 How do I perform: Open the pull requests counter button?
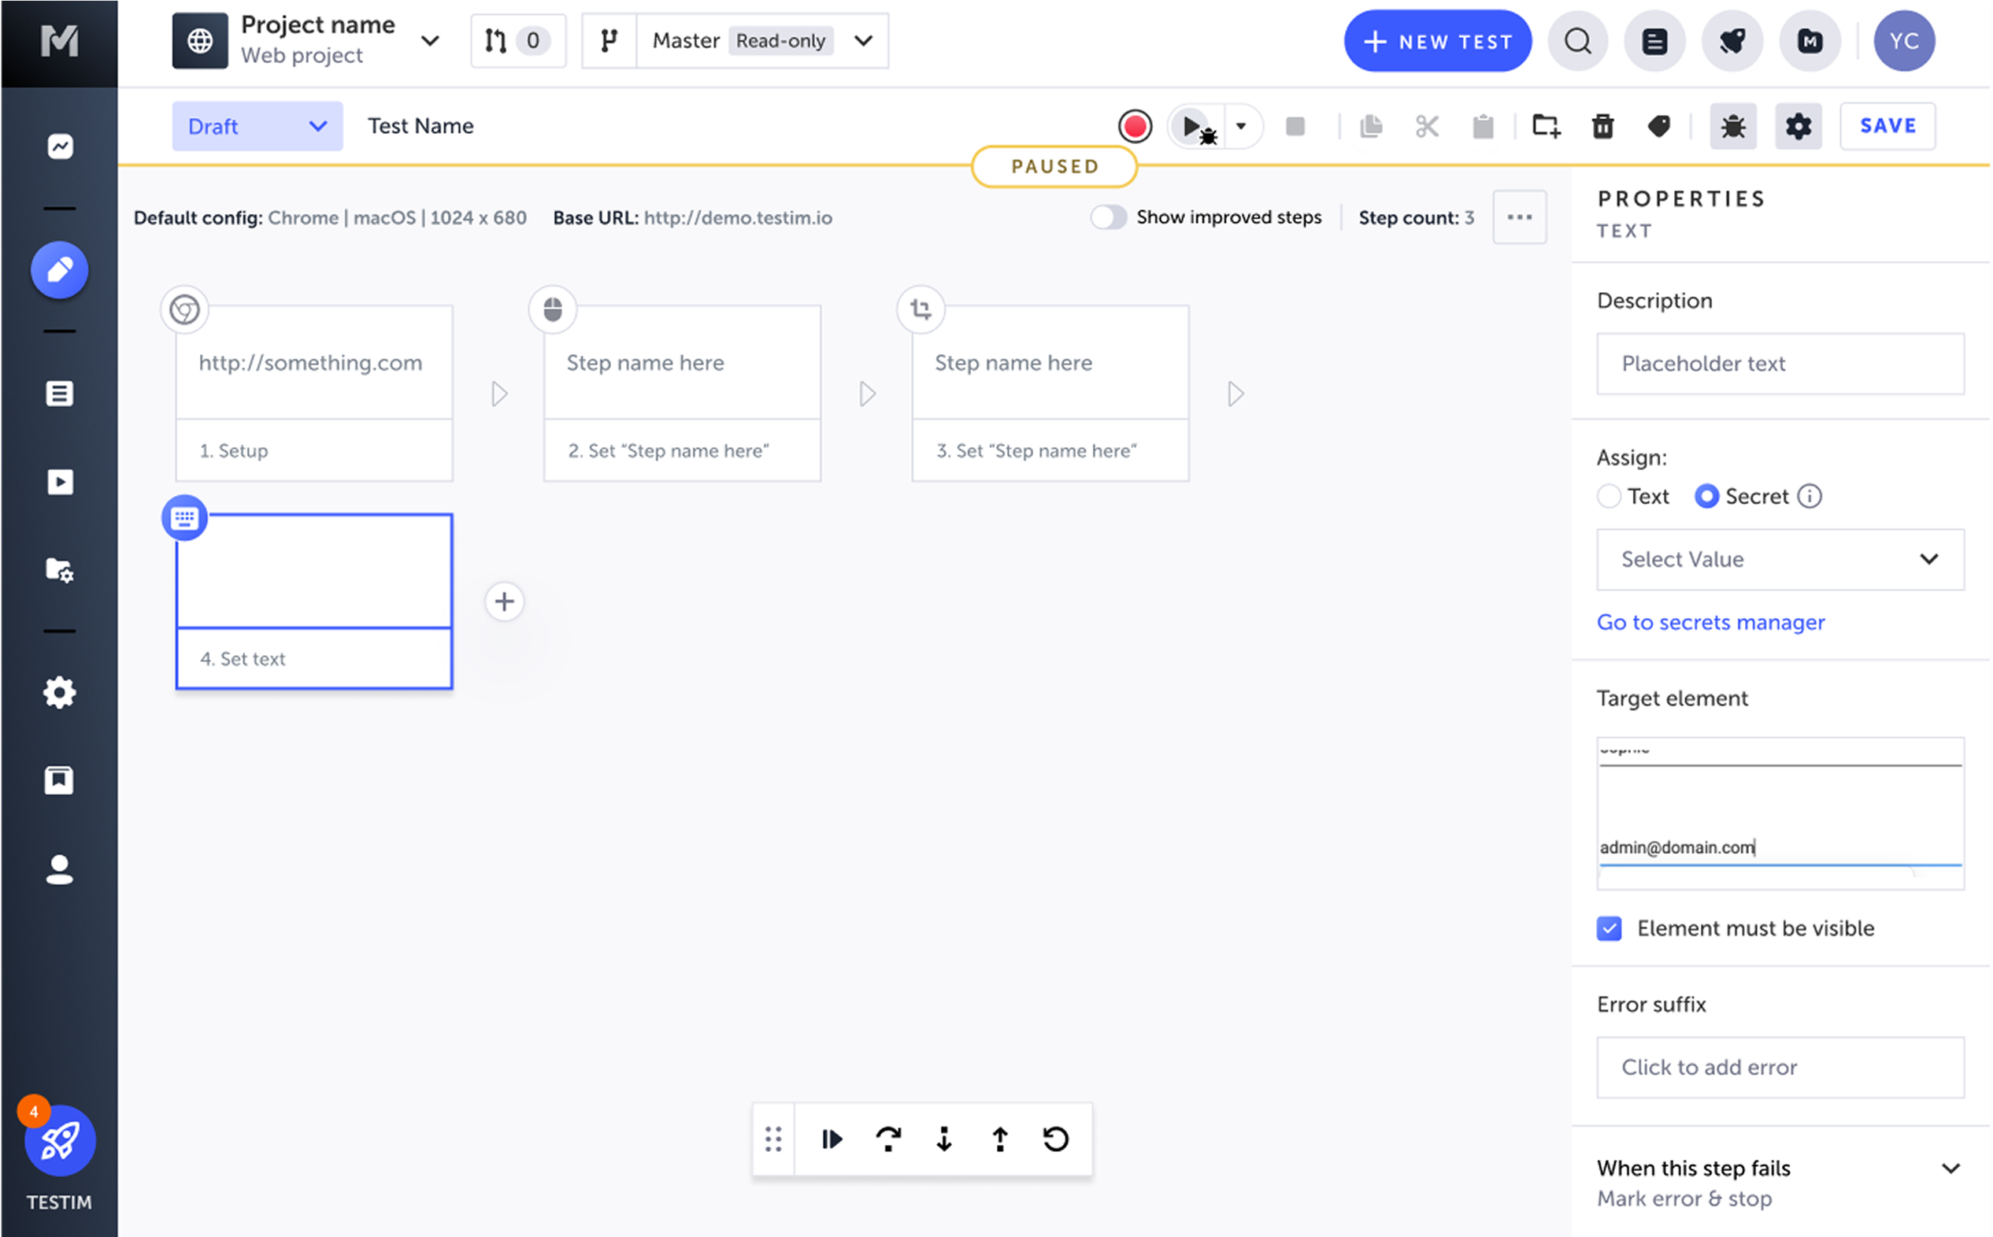[x=519, y=41]
